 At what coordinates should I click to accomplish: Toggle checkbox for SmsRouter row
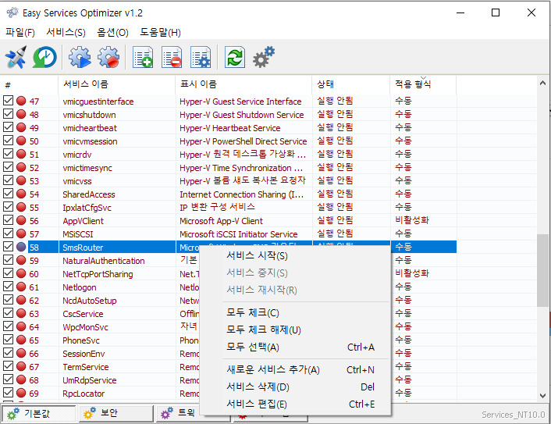coord(8,247)
